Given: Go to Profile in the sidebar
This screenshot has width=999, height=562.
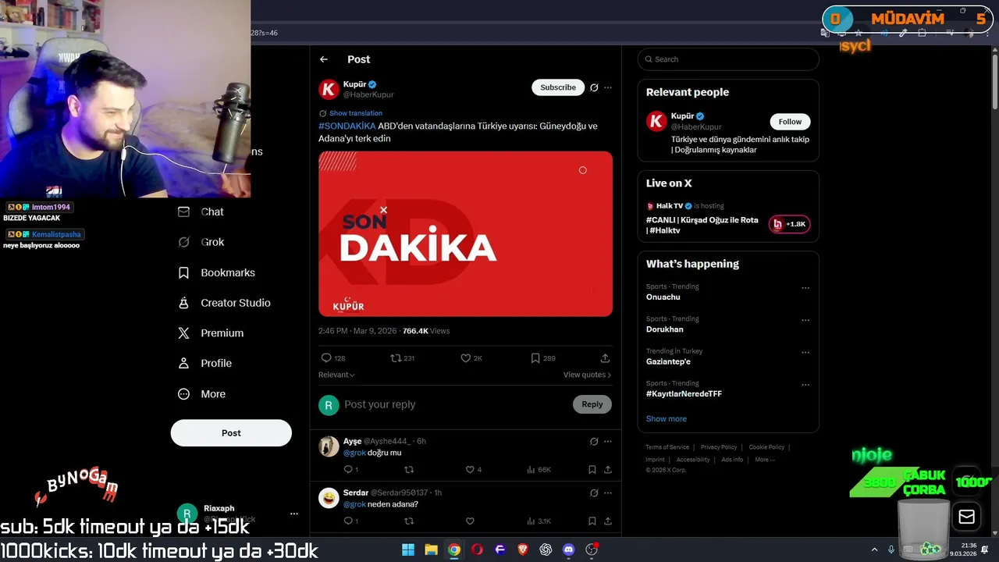Looking at the screenshot, I should [204, 363].
